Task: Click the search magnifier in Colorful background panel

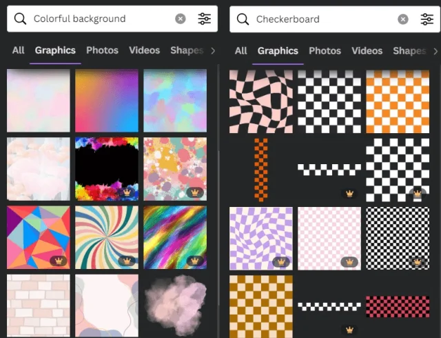Action: pos(20,19)
